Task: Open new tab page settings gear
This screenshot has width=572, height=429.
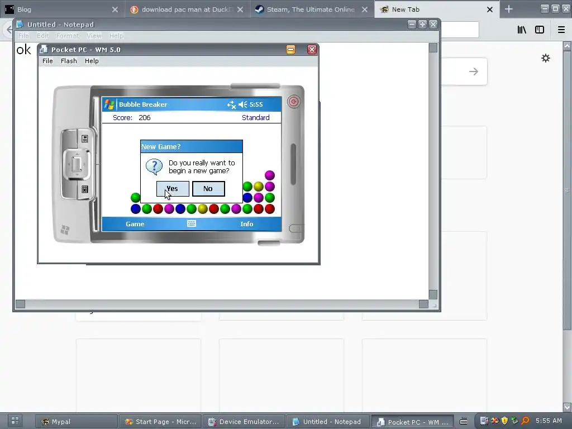Action: 546,58
